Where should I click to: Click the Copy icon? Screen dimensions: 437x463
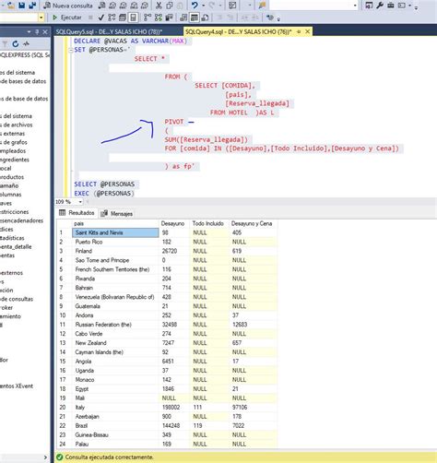(170, 6)
